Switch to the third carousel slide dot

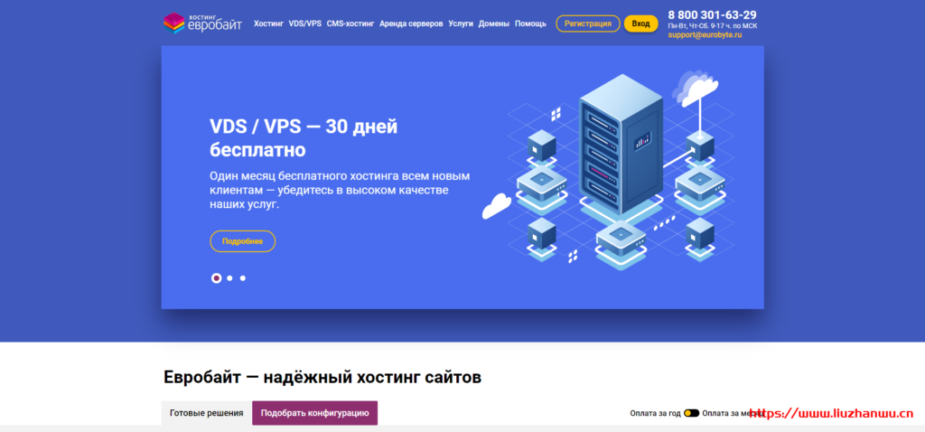pos(242,278)
